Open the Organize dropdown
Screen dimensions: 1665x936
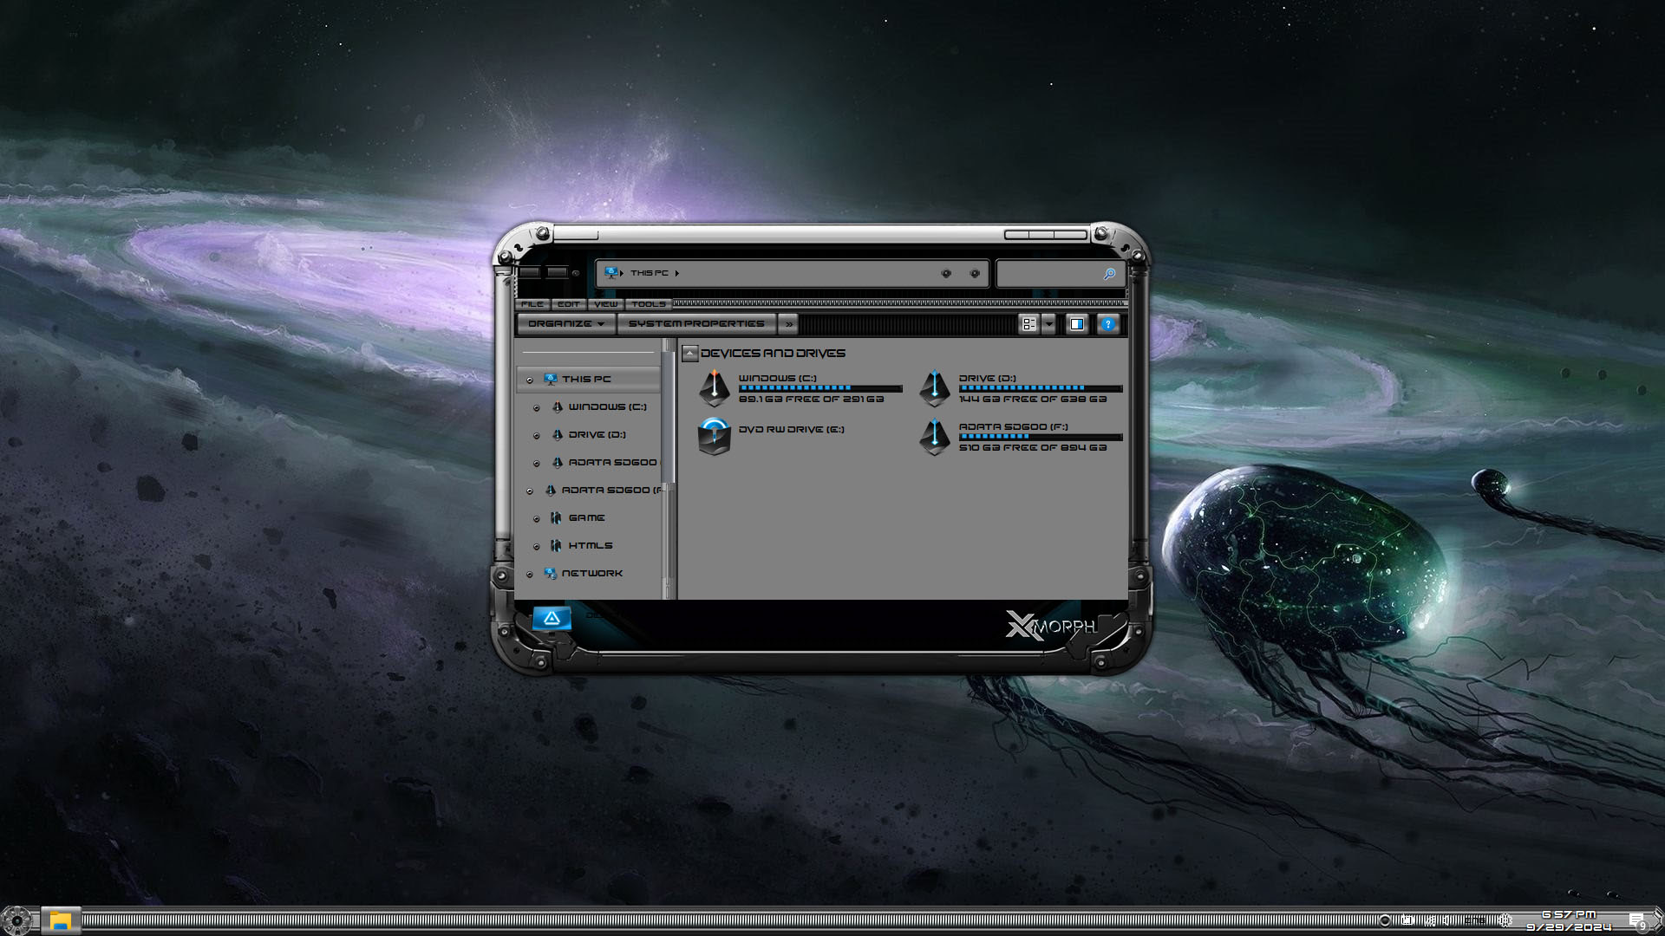click(566, 324)
